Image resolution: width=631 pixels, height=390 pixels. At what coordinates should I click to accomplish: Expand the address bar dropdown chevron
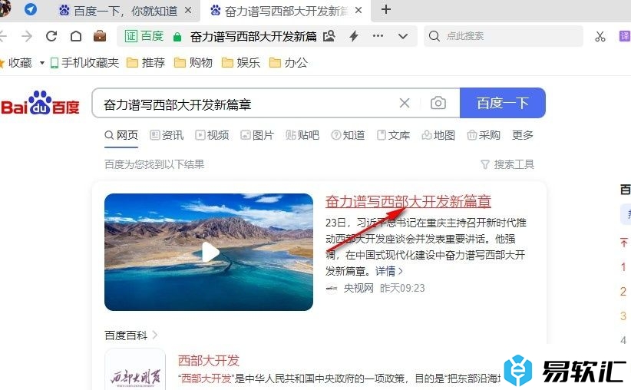tap(403, 37)
